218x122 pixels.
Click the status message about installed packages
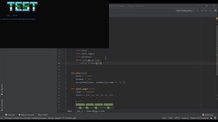(x=40, y=118)
